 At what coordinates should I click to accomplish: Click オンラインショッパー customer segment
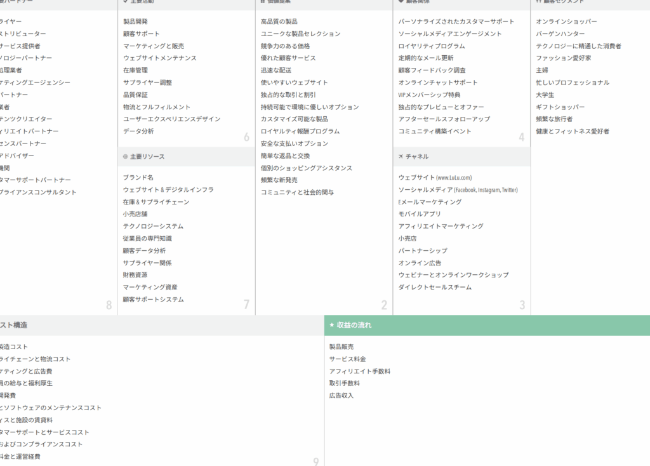tap(566, 22)
